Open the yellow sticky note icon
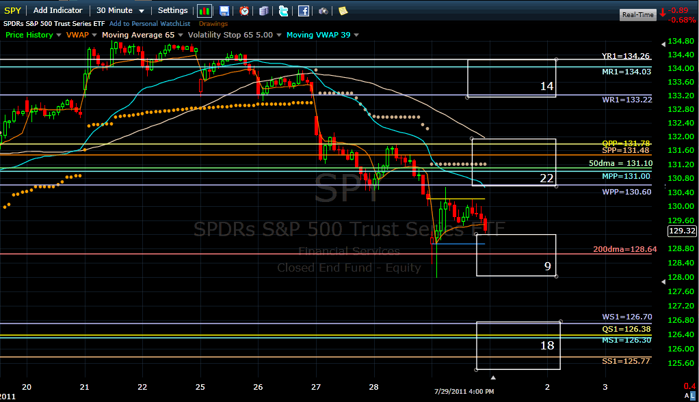Image resolution: width=699 pixels, height=402 pixels. (343, 11)
